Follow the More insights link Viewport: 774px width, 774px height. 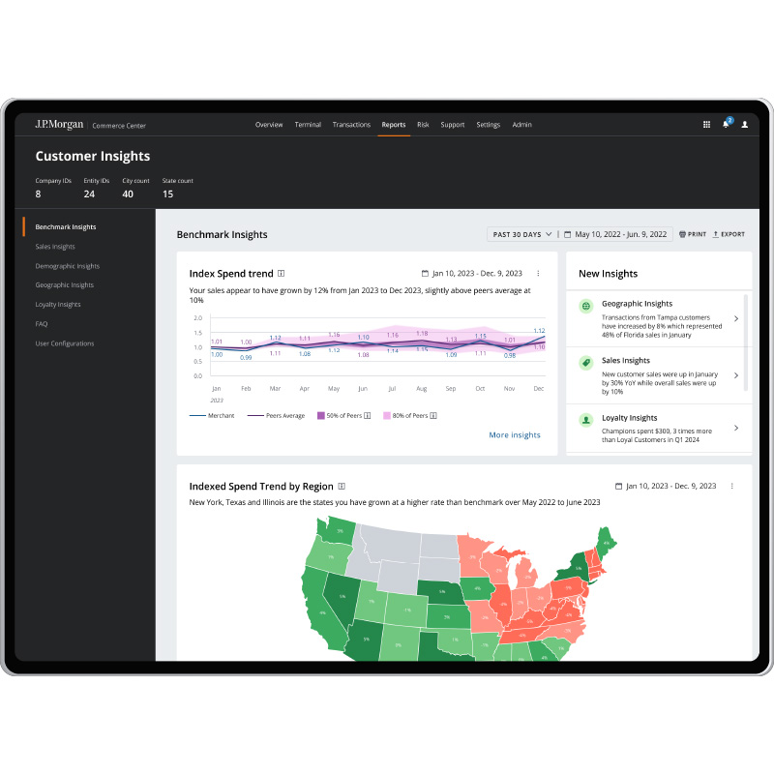(x=514, y=435)
